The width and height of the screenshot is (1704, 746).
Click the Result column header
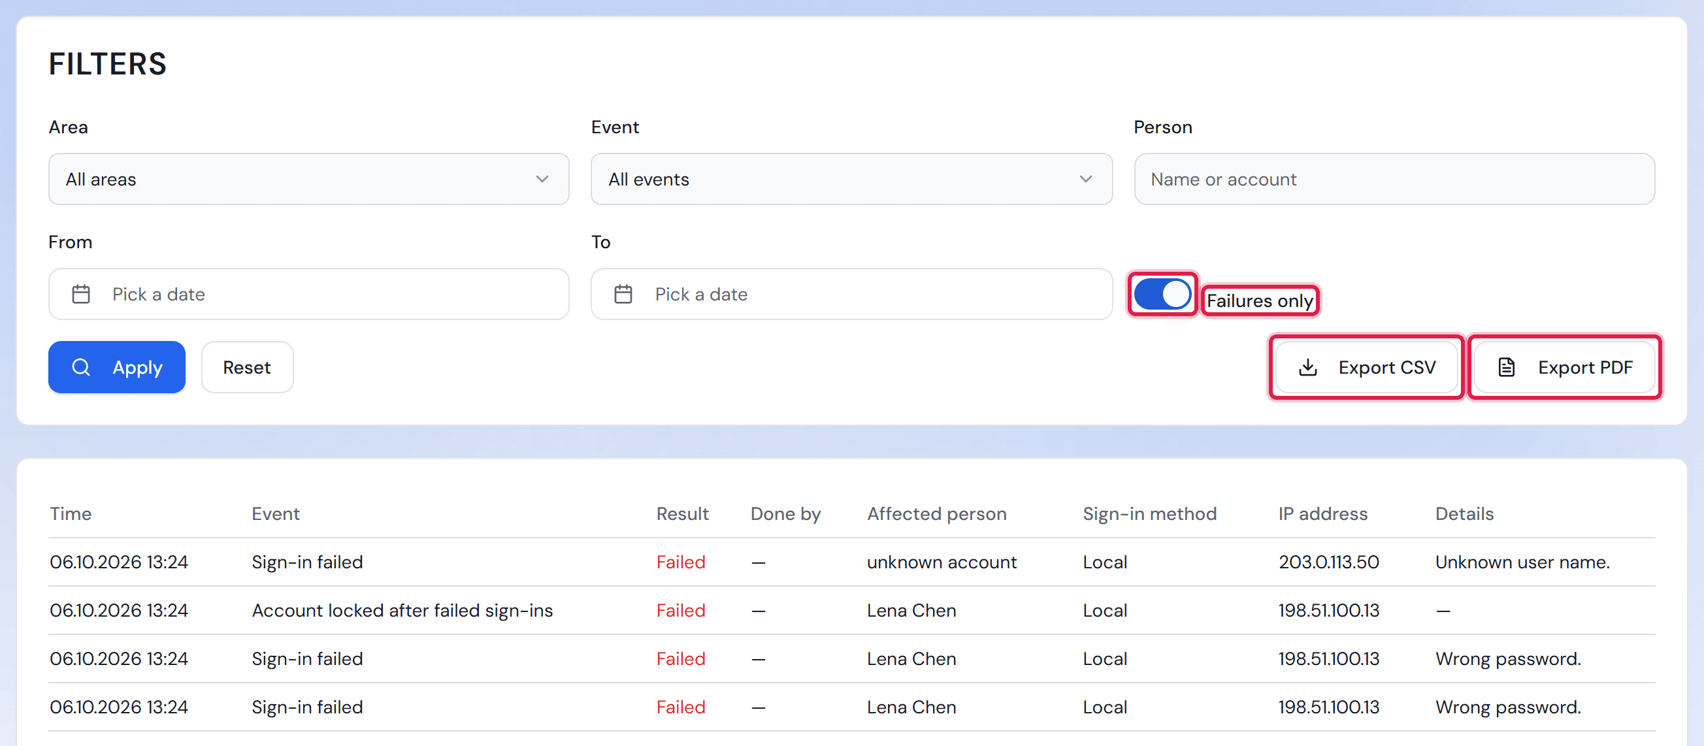click(x=682, y=514)
